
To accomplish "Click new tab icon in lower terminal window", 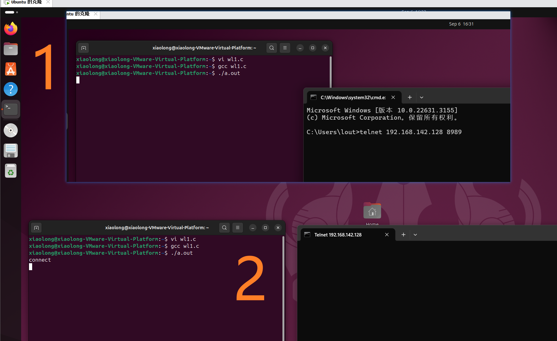I will click(36, 228).
